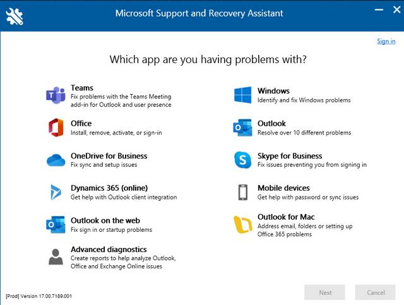404x305 pixels.
Task: Choose the OneDrive for Business label
Action: pyautogui.click(x=109, y=156)
